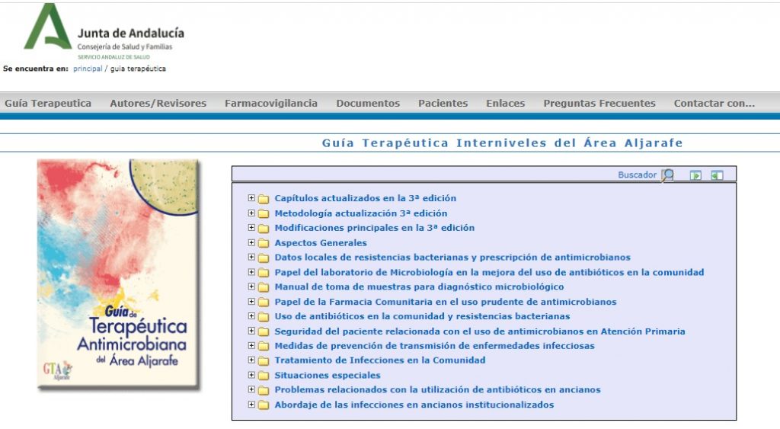Click the expand-all tree icon beside Buscador
Image resolution: width=780 pixels, height=429 pixels.
[695, 175]
